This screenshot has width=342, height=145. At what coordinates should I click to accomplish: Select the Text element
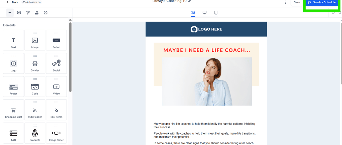[13, 40]
